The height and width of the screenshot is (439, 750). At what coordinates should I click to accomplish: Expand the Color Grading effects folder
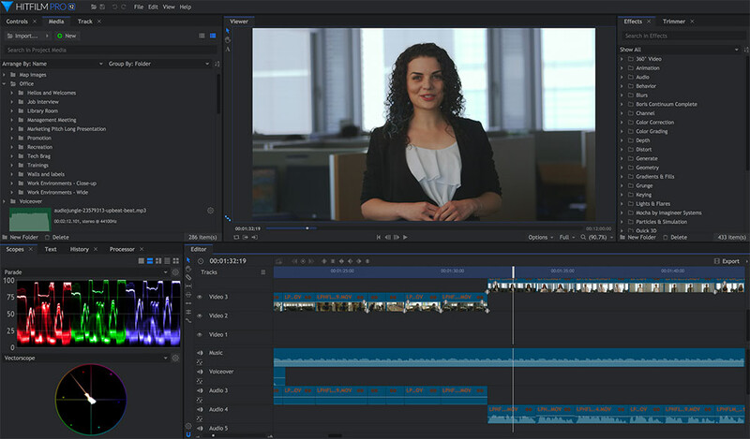click(x=622, y=131)
